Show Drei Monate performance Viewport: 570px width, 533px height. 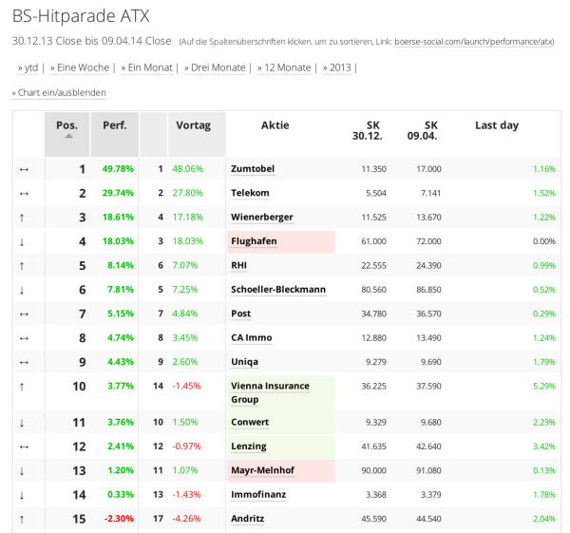point(218,68)
